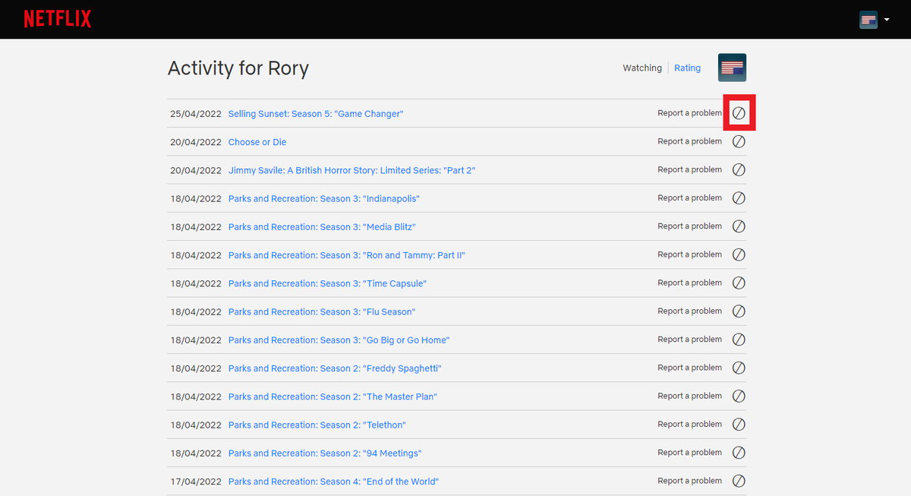This screenshot has width=911, height=496.
Task: Open account menu via header profile avatar
Action: (868, 20)
